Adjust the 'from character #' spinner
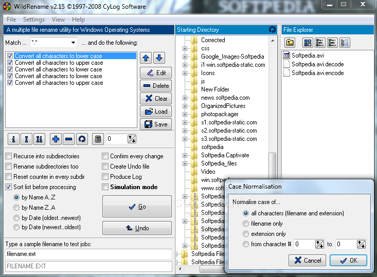377x277 pixels. pos(319,244)
